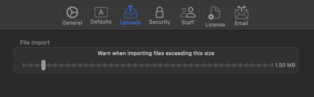This screenshot has height=97, width=314.
Task: Click the File Import section heading
Action: coord(35,42)
